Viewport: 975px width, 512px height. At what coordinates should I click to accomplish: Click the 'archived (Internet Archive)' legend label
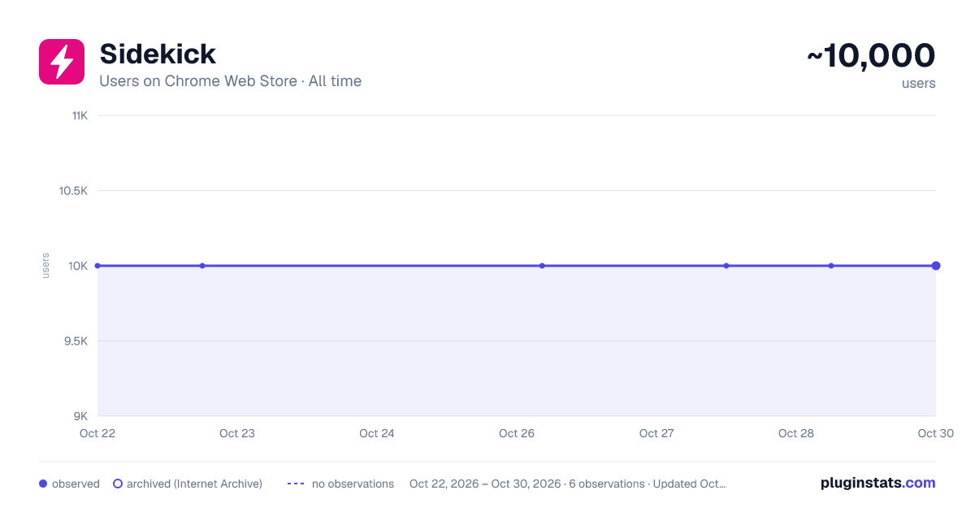pos(194,484)
